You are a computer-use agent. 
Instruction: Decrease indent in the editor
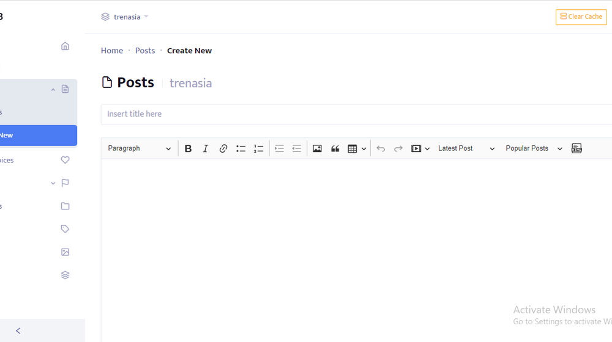297,148
